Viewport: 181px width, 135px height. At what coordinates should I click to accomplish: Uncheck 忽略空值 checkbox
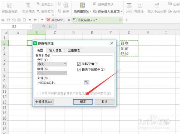tap(79, 64)
